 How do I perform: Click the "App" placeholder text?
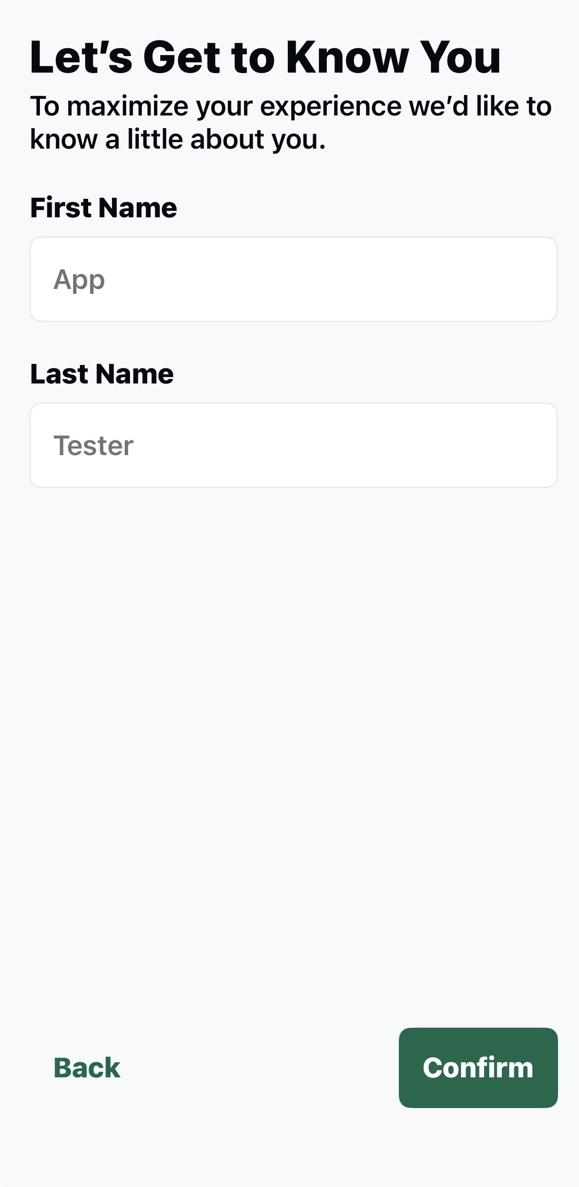click(x=79, y=280)
